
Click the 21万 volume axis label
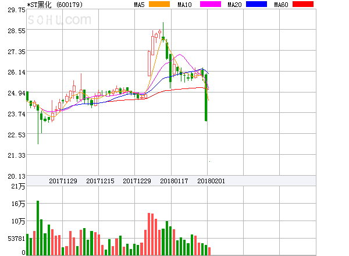[18, 186]
